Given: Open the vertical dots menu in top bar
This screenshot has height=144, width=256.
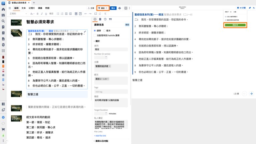Looking at the screenshot, I should (130, 8).
